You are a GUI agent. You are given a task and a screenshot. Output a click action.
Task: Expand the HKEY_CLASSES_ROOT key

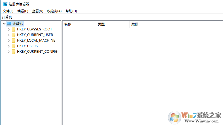[9, 29]
